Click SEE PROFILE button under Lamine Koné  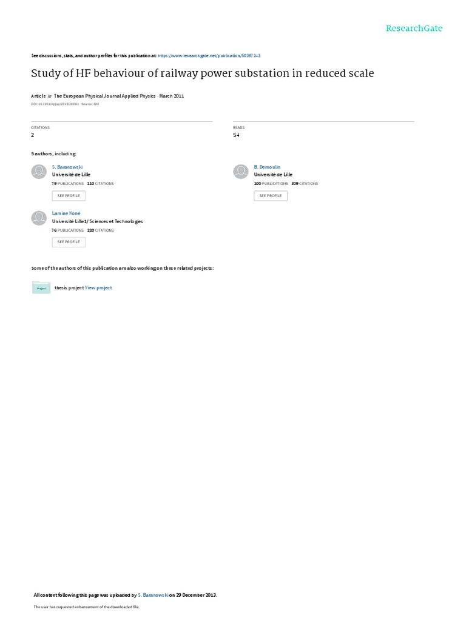[x=69, y=242]
